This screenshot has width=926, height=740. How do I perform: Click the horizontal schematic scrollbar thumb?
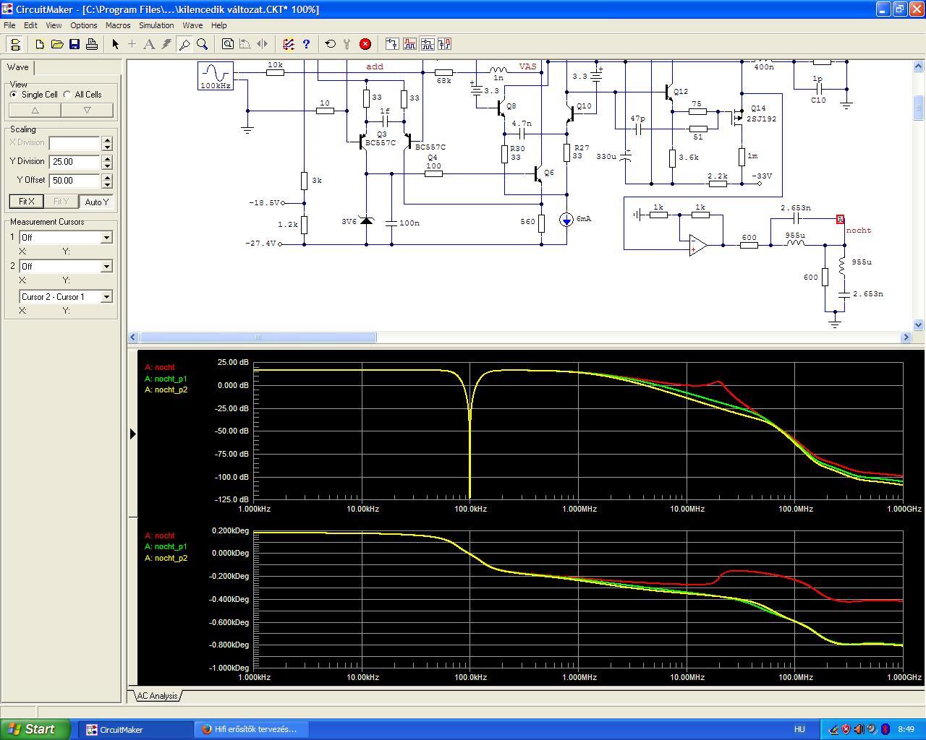(258, 337)
